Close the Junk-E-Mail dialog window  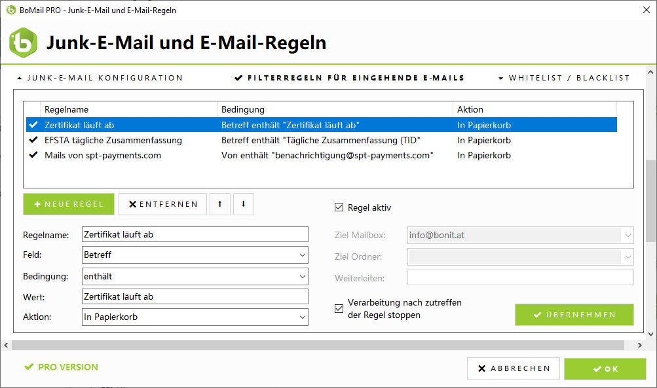pos(647,10)
